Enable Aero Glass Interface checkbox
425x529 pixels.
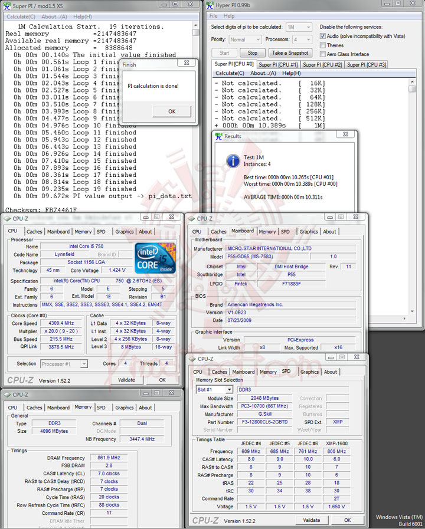coord(323,54)
